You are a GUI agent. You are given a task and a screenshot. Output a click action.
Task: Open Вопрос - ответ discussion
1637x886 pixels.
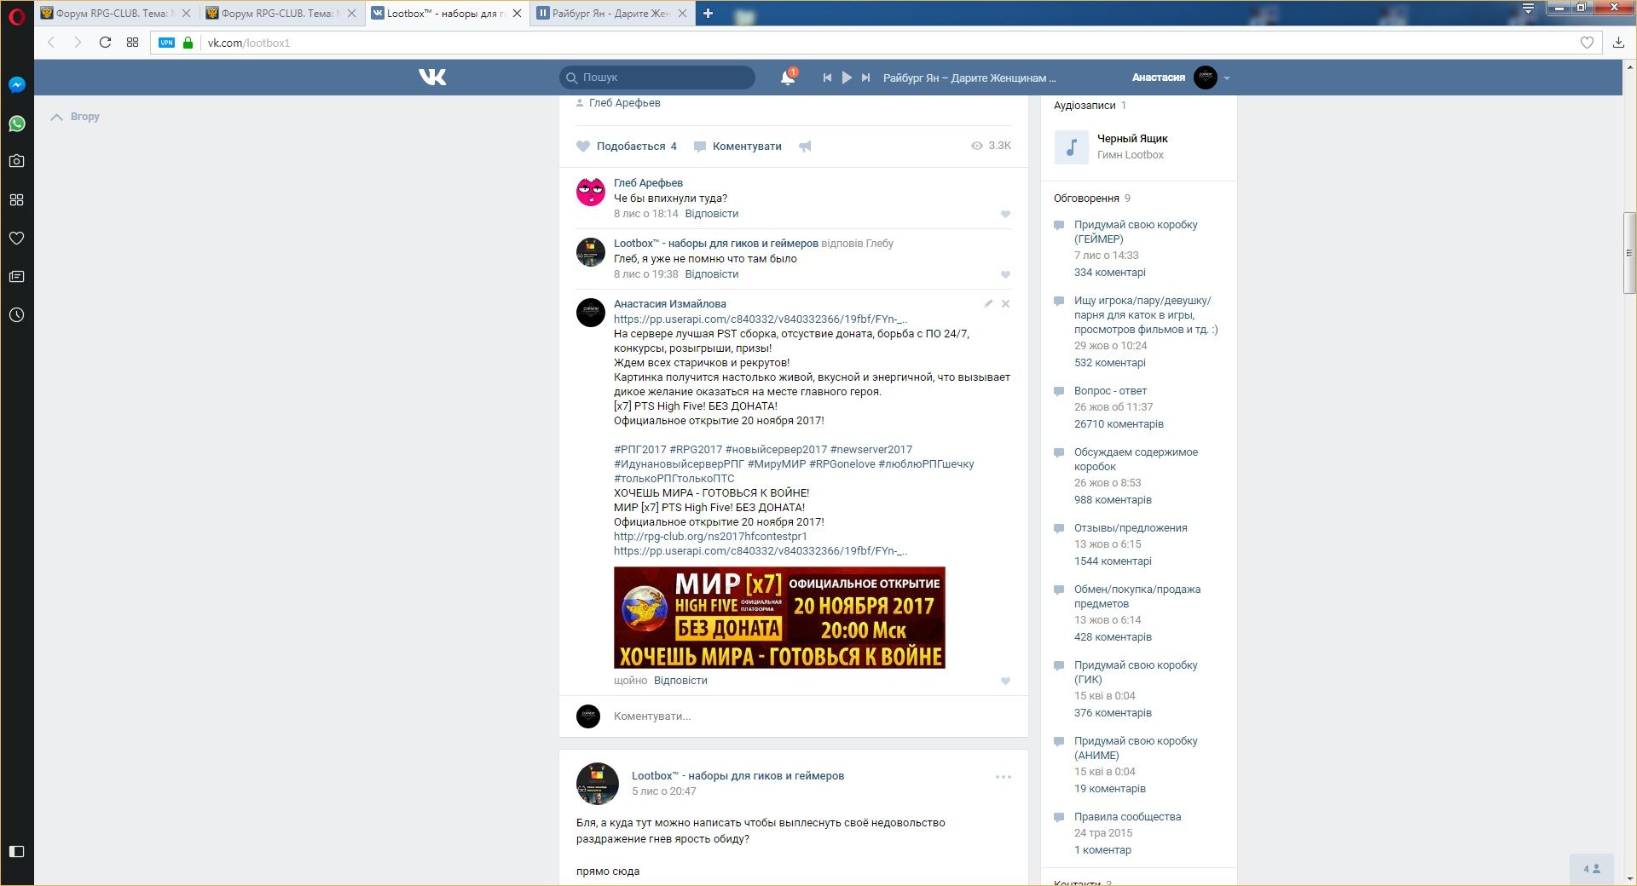[1110, 391]
